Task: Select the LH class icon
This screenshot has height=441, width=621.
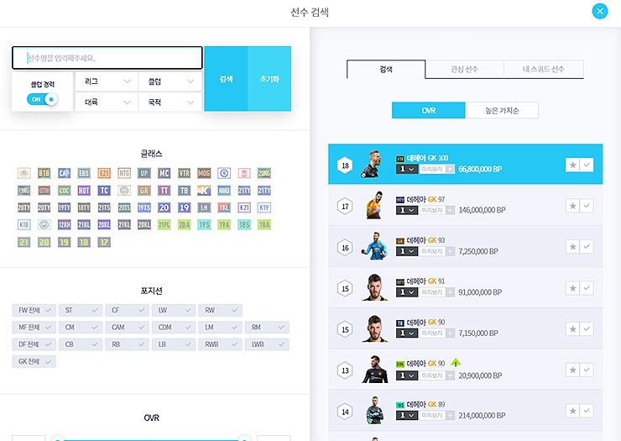Action: (x=204, y=207)
